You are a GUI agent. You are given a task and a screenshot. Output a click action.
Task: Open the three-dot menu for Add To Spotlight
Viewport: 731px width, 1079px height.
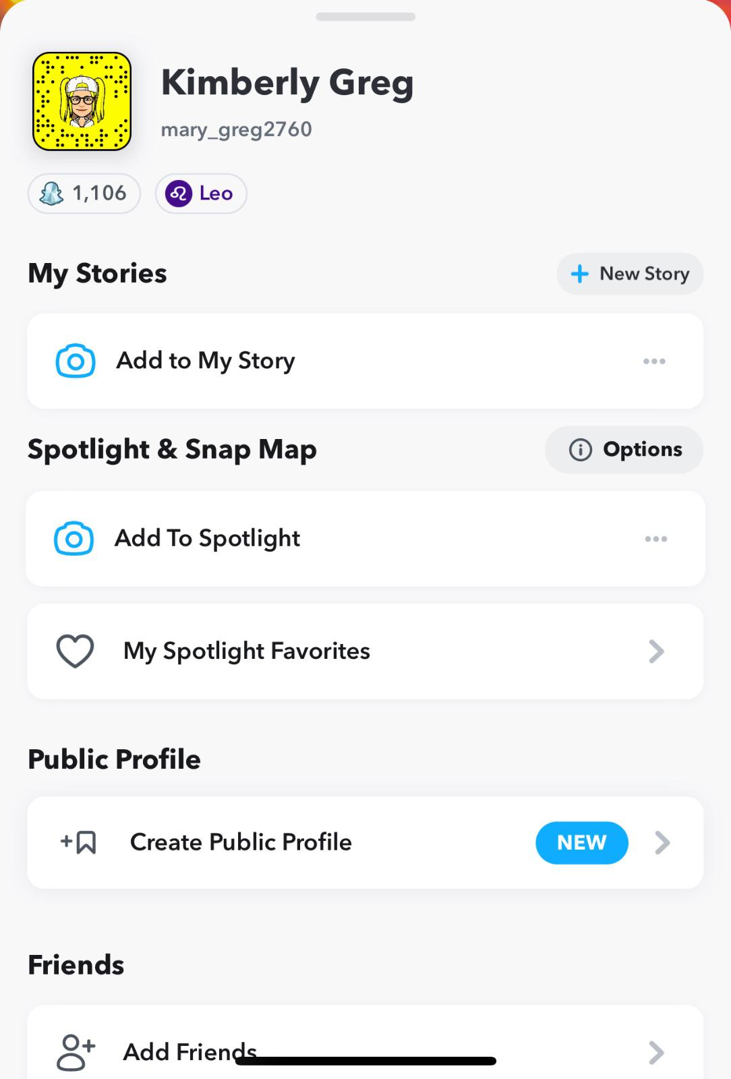[655, 539]
